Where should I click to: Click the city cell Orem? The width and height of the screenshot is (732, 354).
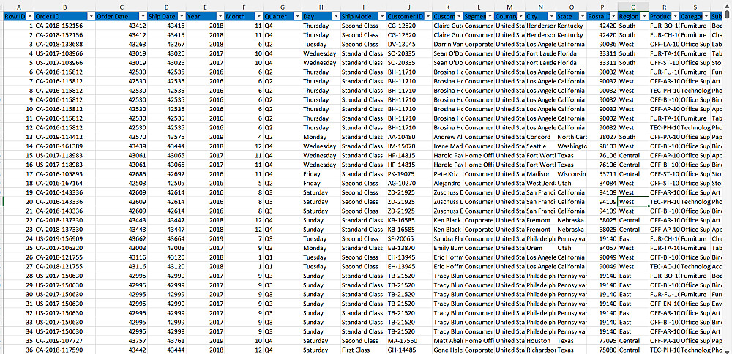pyautogui.click(x=540, y=248)
